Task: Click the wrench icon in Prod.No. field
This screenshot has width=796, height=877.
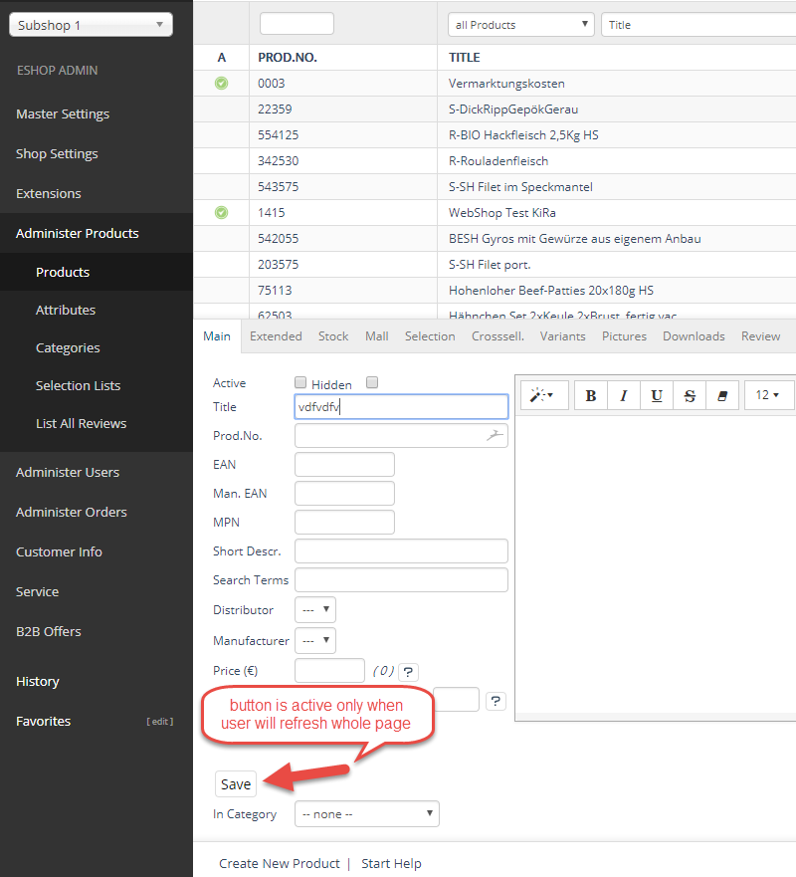Action: tap(495, 435)
